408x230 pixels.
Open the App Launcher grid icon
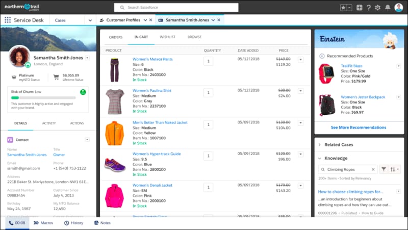pos(8,20)
